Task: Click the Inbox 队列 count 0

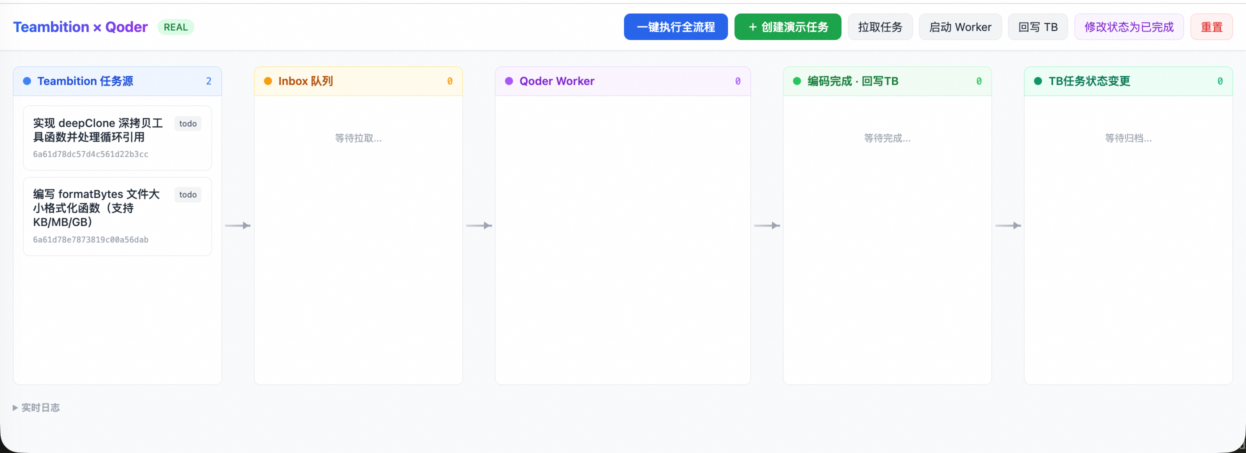Action: [450, 81]
